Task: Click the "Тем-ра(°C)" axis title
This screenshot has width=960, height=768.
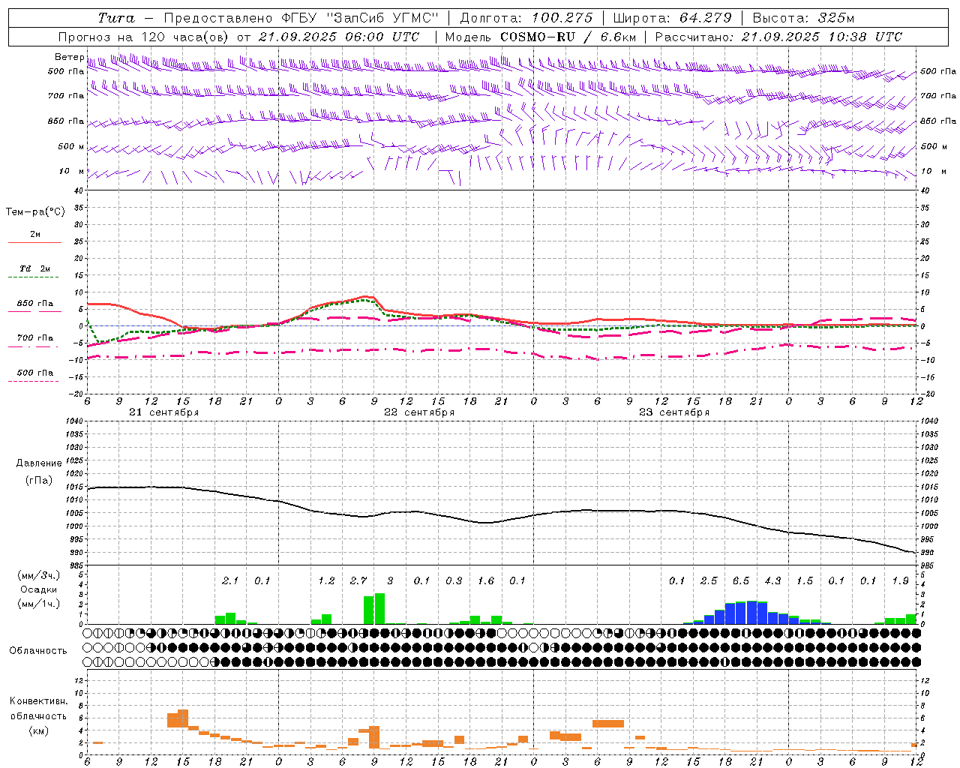Action: pos(35,212)
